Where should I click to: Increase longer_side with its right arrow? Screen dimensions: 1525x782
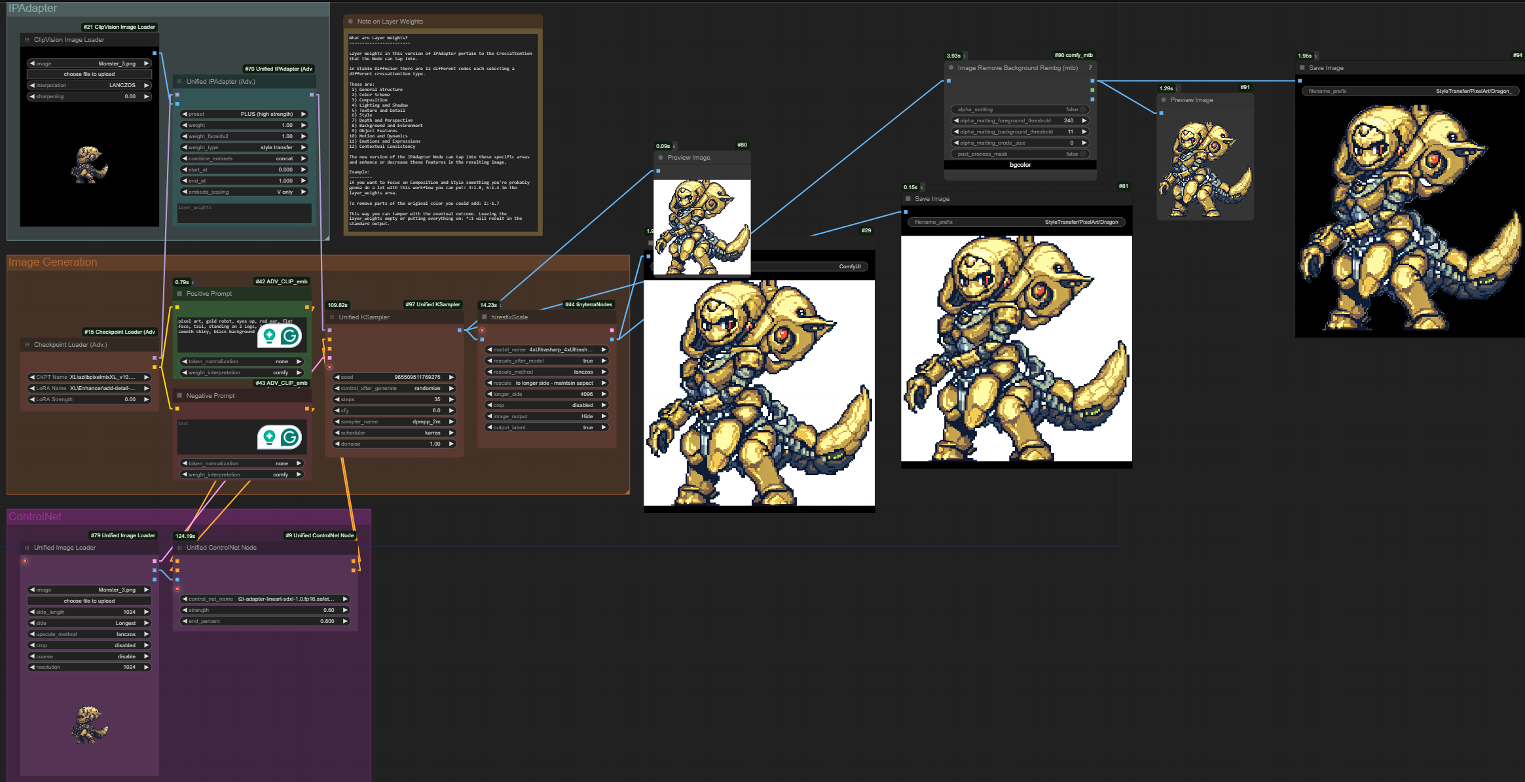604,395
